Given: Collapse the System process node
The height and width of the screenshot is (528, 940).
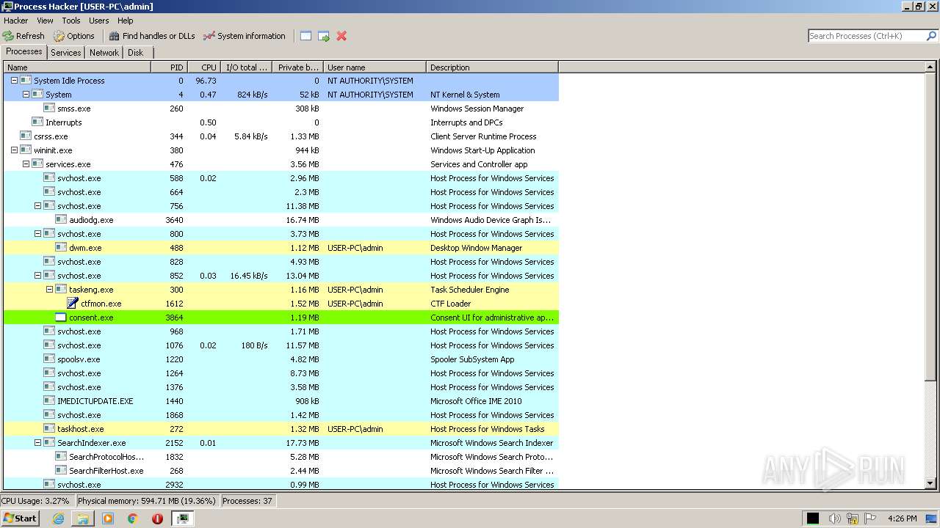Looking at the screenshot, I should [26, 95].
